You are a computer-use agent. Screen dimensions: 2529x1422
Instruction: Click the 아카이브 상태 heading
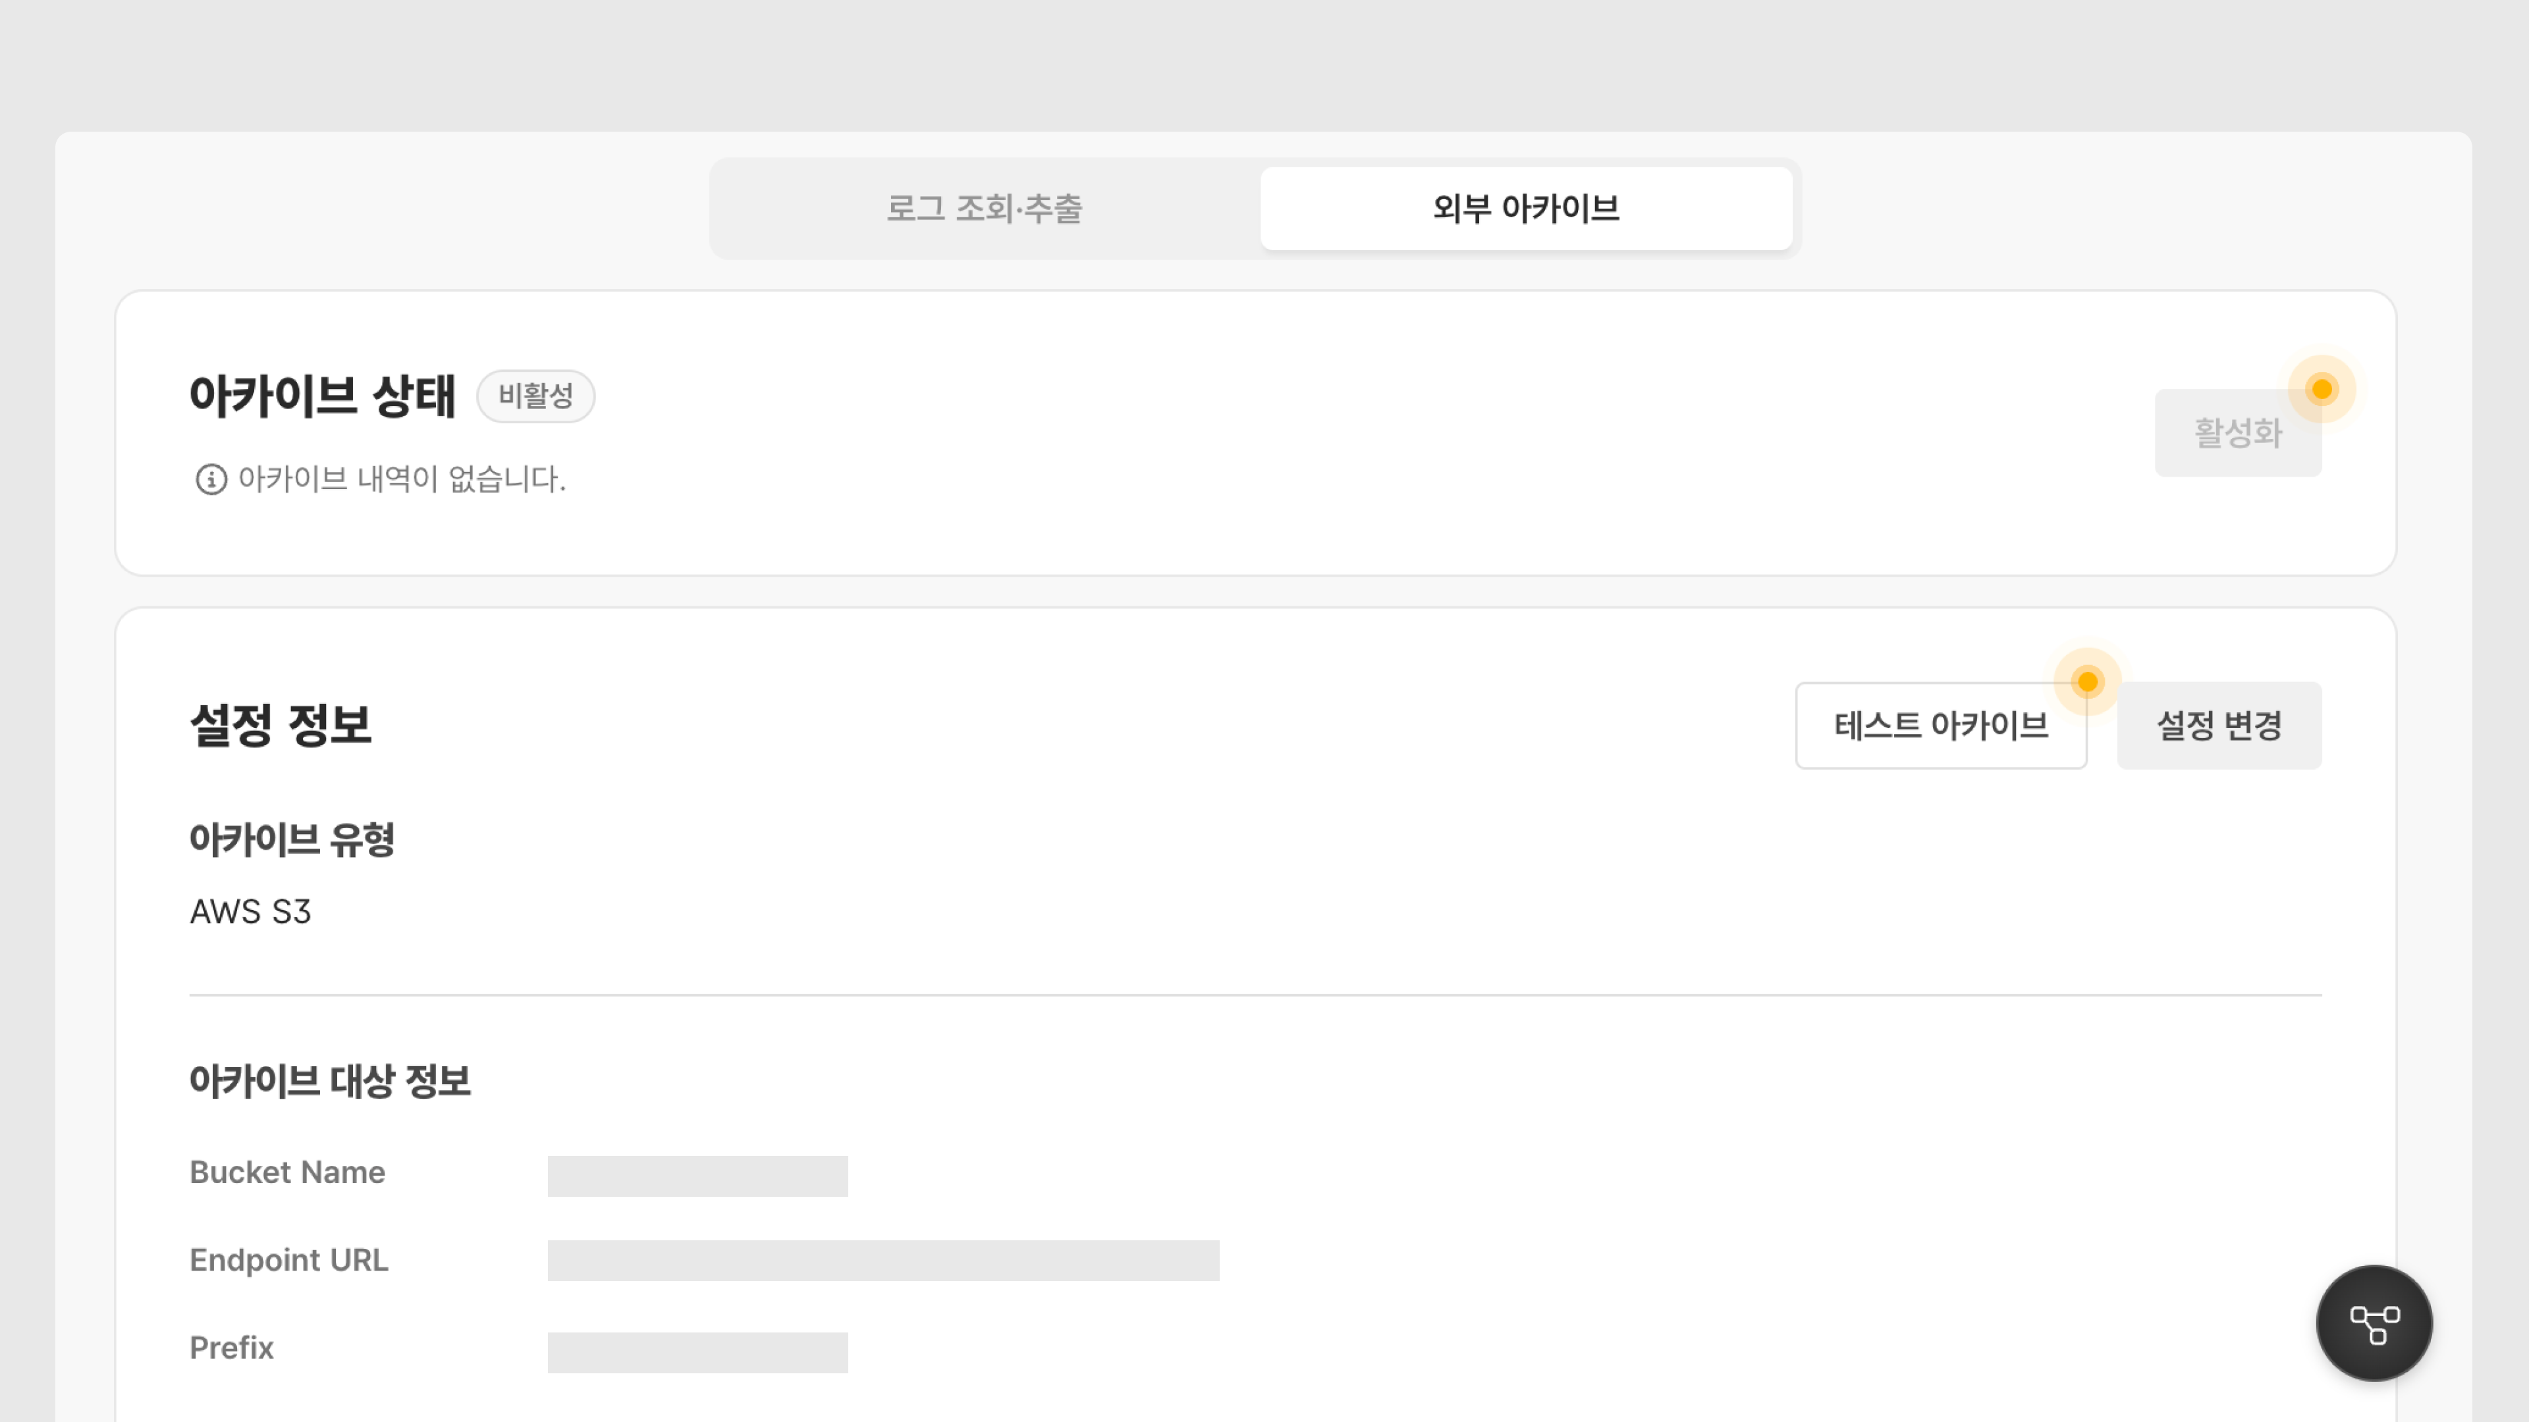(x=323, y=396)
